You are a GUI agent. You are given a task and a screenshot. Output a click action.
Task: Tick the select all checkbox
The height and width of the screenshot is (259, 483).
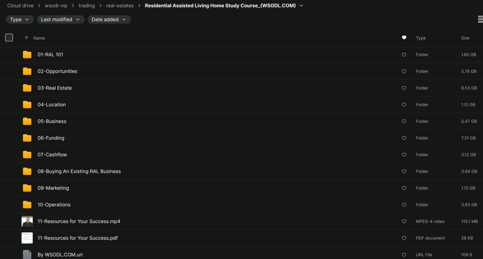(9, 38)
